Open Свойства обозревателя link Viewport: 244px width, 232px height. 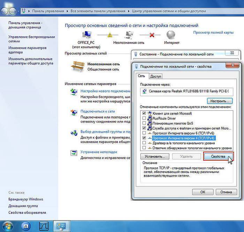pos(27,213)
